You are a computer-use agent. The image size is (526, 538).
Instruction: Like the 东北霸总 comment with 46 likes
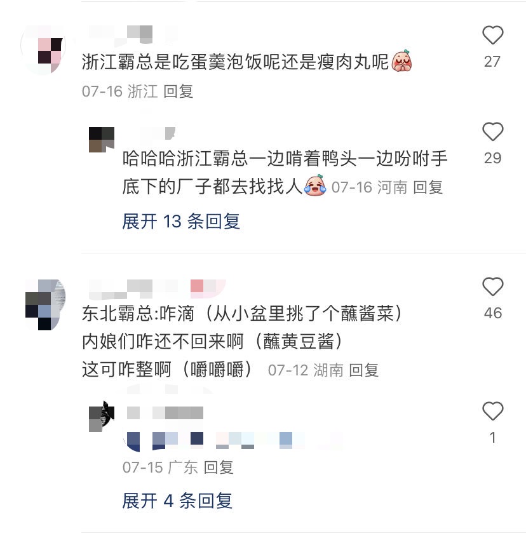tap(493, 286)
